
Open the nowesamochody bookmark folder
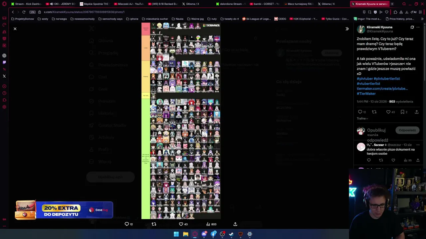tap(82, 19)
